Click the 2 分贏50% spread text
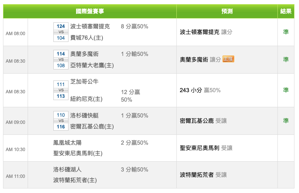This screenshot has width=299, height=193. [134, 142]
